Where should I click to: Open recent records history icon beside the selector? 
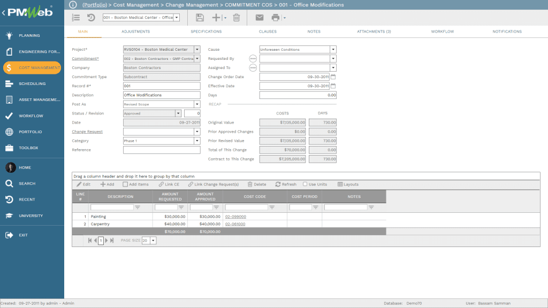(x=90, y=17)
